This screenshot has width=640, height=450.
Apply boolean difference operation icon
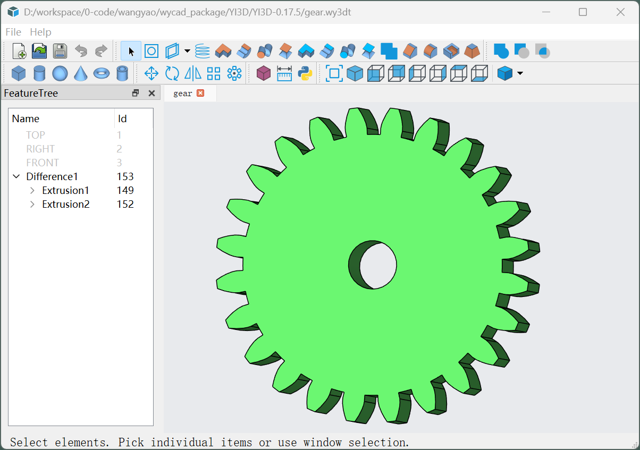click(521, 51)
